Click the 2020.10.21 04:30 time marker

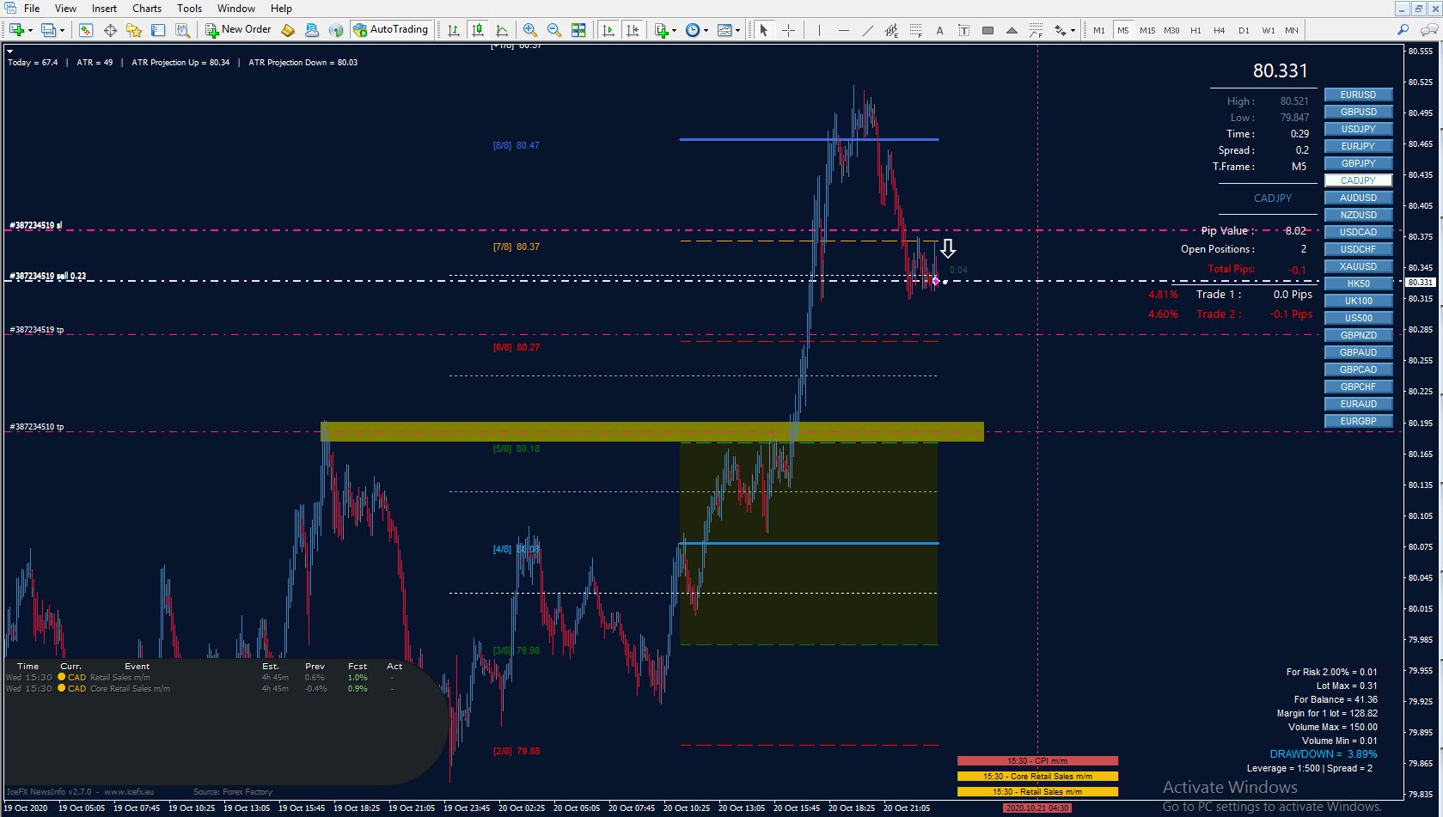1037,808
